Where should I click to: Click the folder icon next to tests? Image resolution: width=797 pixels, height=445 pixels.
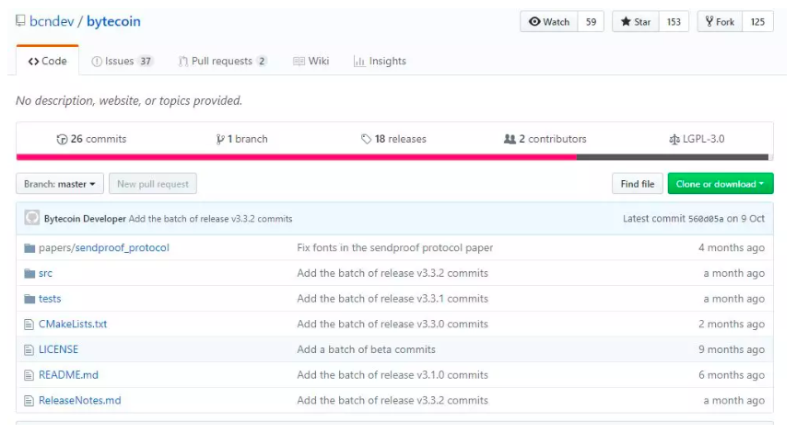29,299
